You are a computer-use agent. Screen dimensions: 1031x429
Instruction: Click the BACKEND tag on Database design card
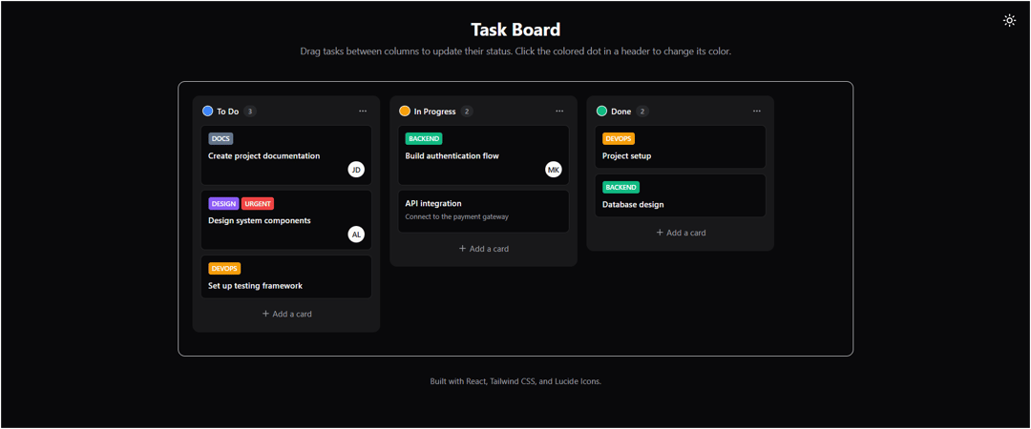click(x=621, y=187)
